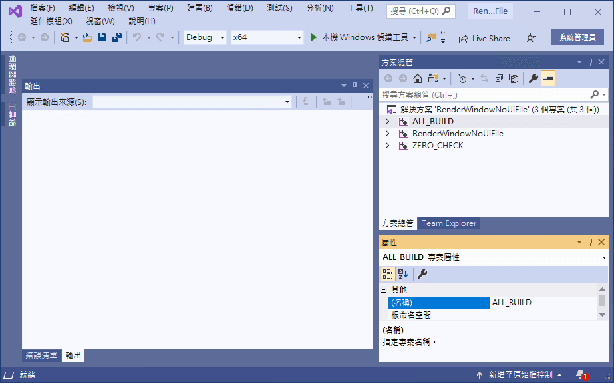Expand the RenderWindowNoUiFile project node

387,134
